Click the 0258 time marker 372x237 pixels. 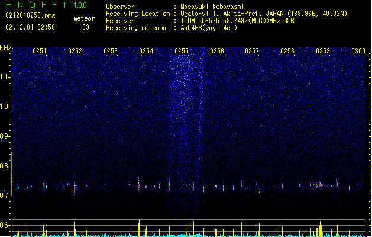287,50
